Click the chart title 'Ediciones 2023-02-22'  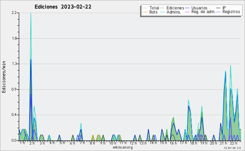click(x=63, y=7)
